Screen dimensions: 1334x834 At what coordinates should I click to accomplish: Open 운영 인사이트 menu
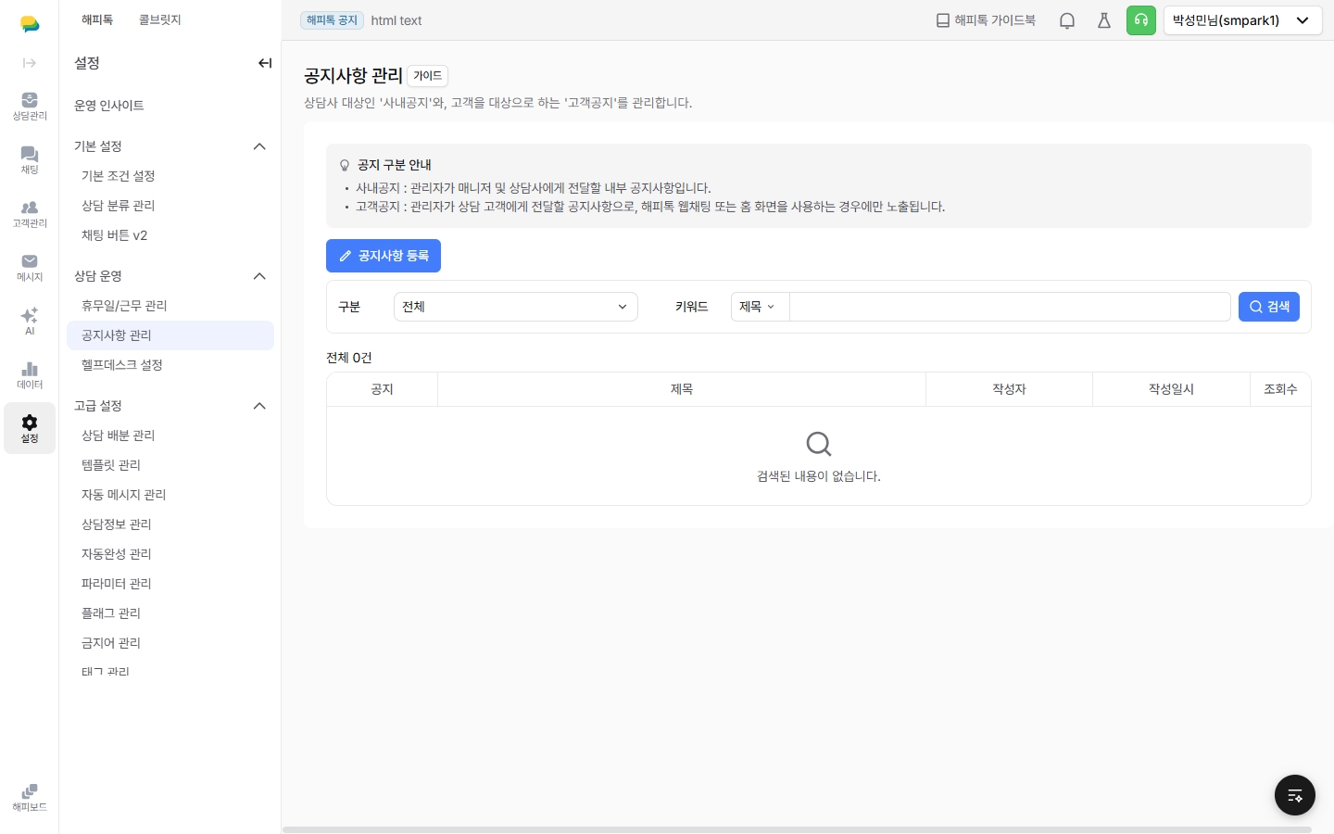point(170,106)
